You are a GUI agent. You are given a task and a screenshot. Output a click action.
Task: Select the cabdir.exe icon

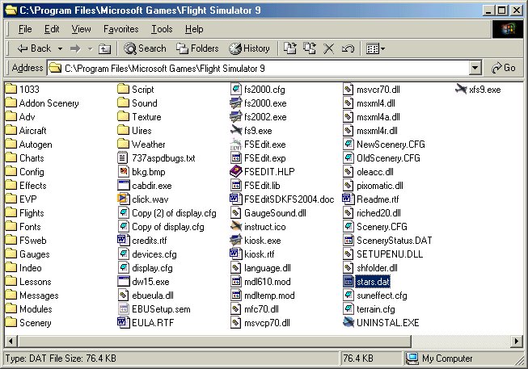click(x=124, y=186)
